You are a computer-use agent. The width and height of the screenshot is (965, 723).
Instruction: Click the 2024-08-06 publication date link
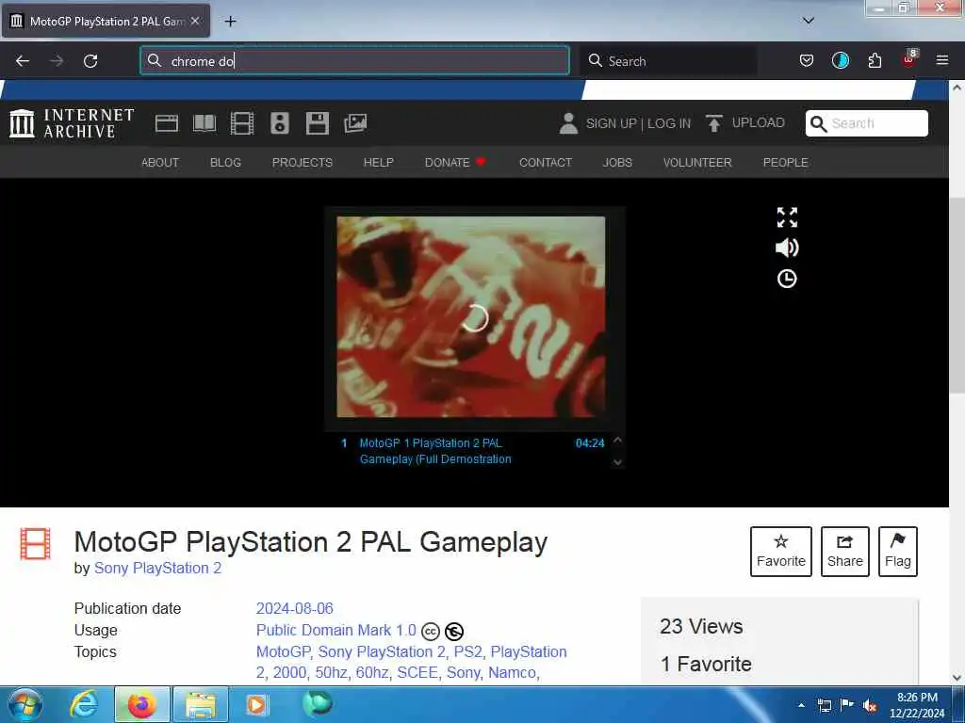click(x=295, y=609)
